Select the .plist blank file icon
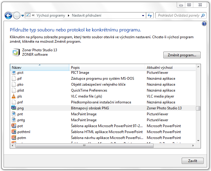The width and height of the screenshot is (211, 171). [x=14, y=90]
